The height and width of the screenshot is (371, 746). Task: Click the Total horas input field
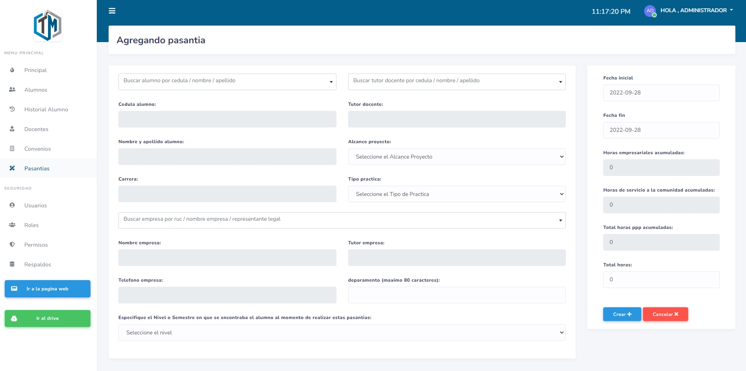click(x=661, y=280)
